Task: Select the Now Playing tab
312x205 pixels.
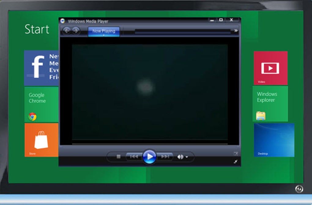Action: pyautogui.click(x=104, y=31)
